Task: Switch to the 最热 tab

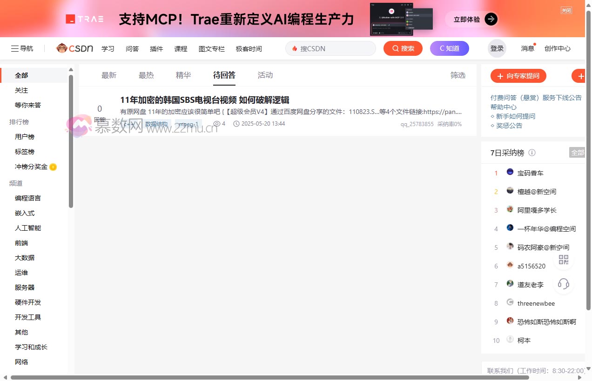Action: (x=146, y=75)
